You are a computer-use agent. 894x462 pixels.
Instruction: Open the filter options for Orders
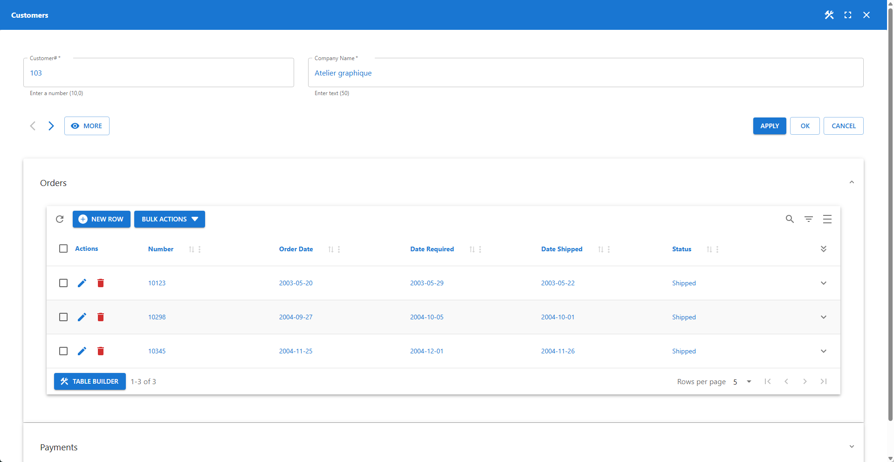click(x=809, y=219)
